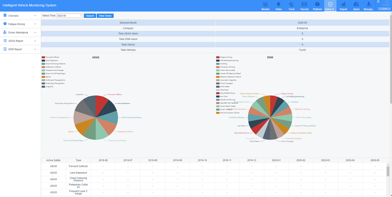Toggle Pedestrian Collision legend entry
The image size is (392, 197).
coord(51,67)
